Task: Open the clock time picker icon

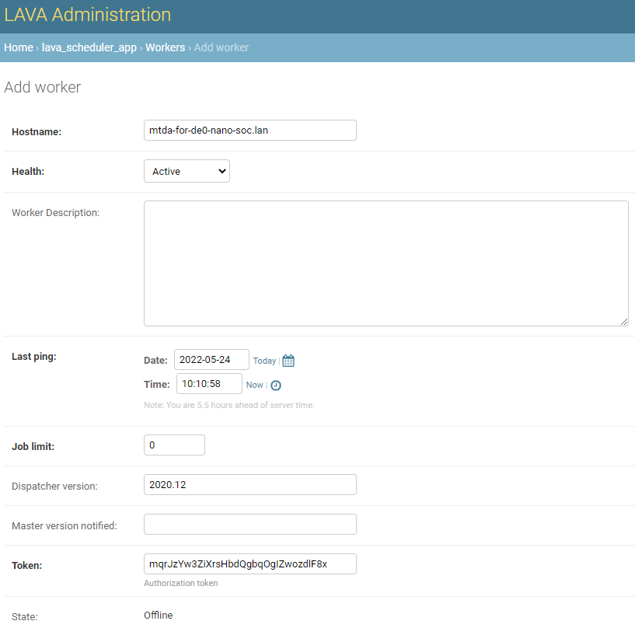Action: click(276, 386)
